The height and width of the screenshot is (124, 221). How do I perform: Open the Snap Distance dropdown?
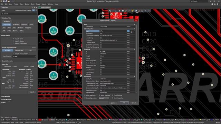tap(25, 56)
